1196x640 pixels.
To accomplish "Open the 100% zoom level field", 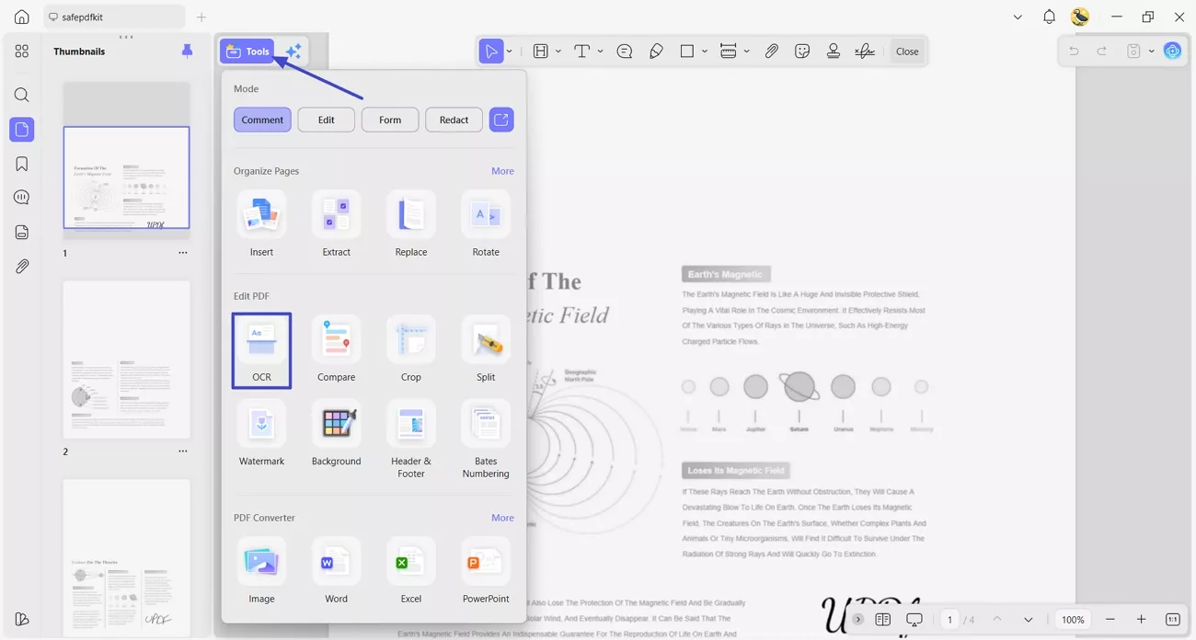I will [1073, 620].
